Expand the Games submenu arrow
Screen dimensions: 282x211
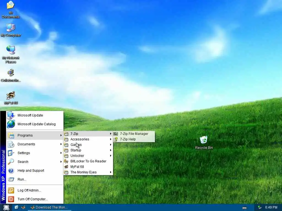click(x=111, y=145)
